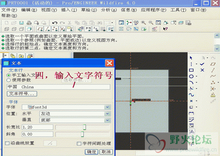
Task: Click the 斜角 0.00 value field
Action: pyautogui.click(x=37, y=134)
